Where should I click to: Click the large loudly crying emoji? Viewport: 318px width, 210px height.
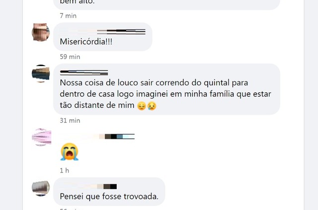[x=70, y=152]
